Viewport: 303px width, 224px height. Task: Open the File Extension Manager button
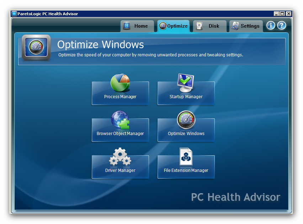186,167
